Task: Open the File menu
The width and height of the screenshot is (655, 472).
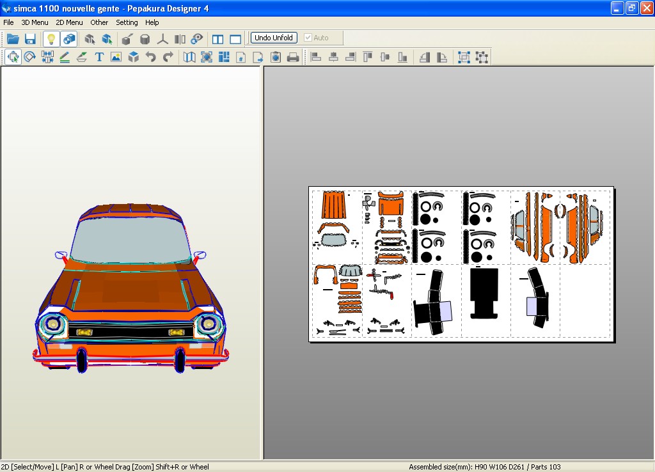Action: coord(8,22)
